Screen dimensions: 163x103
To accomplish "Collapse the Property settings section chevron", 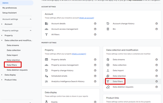I will tap(31, 31).
